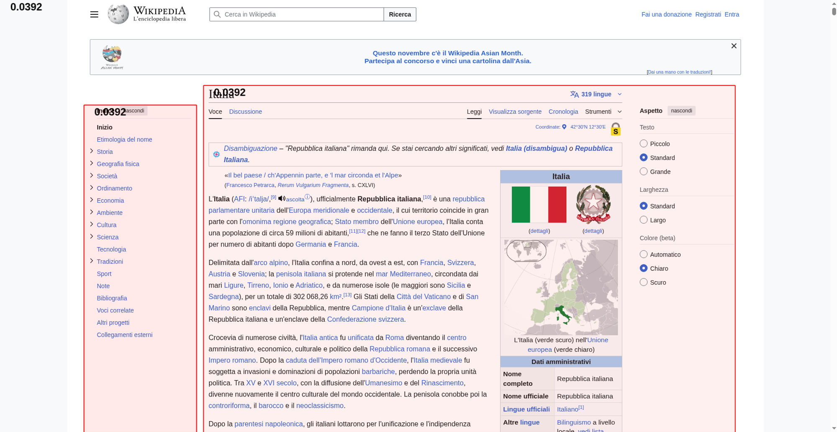Click the Italian Republic emblem image
The width and height of the screenshot is (837, 432).
coord(593,205)
